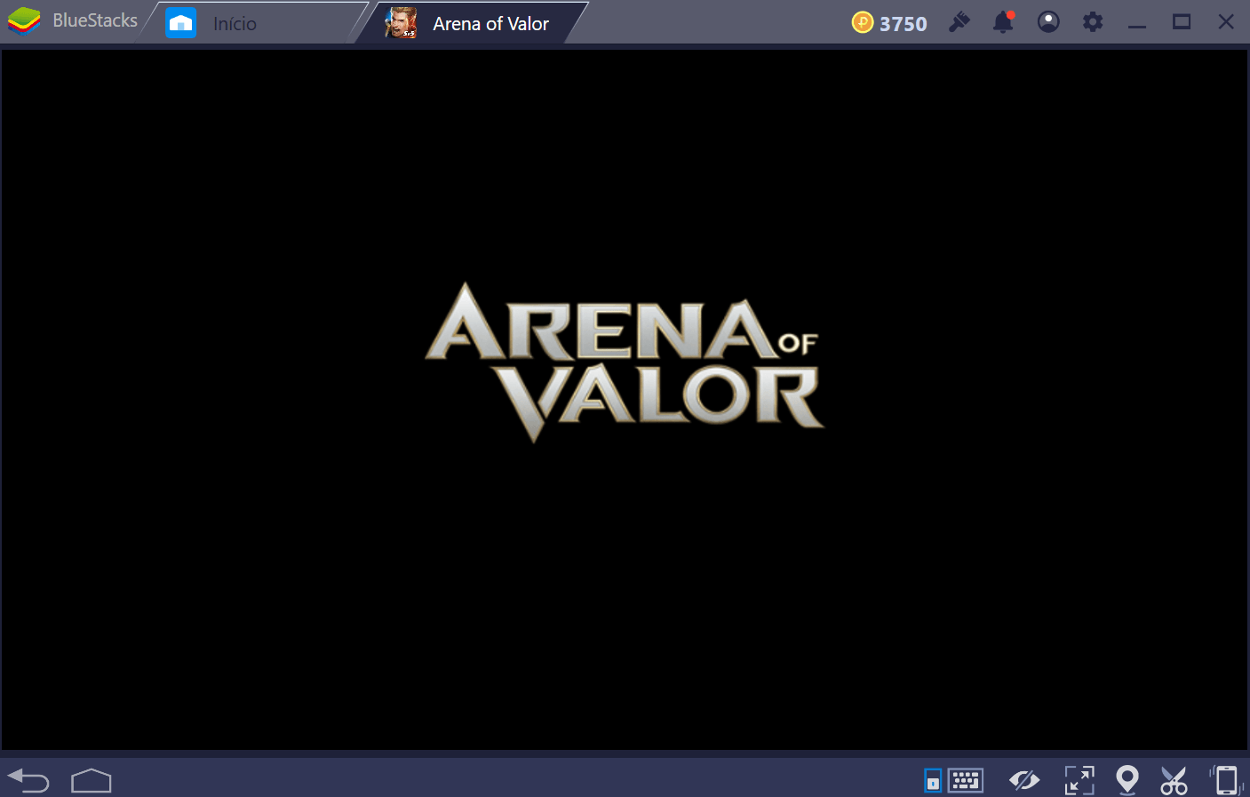Viewport: 1250px width, 797px height.
Task: Minimize the BlueStacks window
Action: pos(1137,27)
